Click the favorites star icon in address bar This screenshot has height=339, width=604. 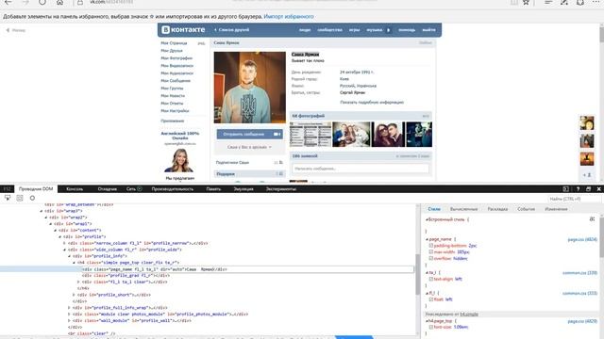(x=526, y=2)
